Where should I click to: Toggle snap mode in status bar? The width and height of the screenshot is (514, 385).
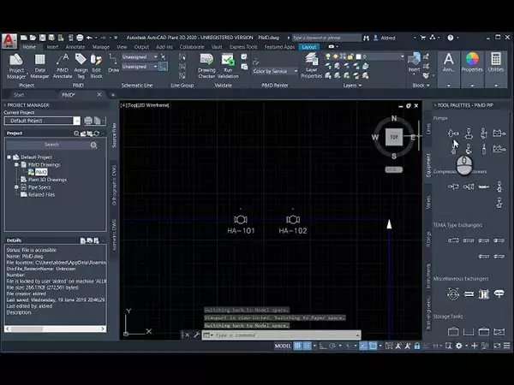click(308, 346)
